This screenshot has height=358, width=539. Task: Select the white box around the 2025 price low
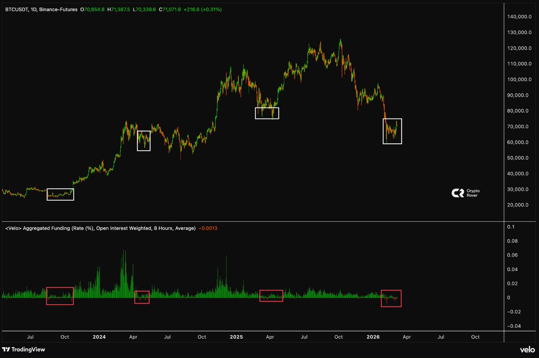point(267,113)
